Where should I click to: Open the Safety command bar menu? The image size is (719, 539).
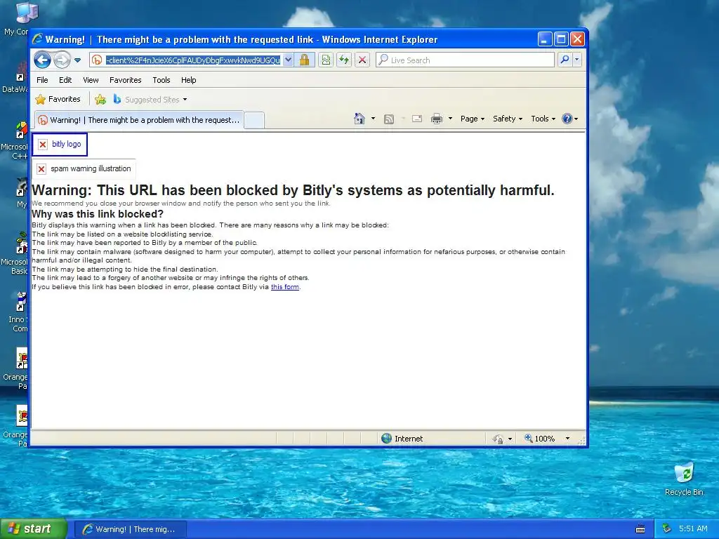click(508, 119)
